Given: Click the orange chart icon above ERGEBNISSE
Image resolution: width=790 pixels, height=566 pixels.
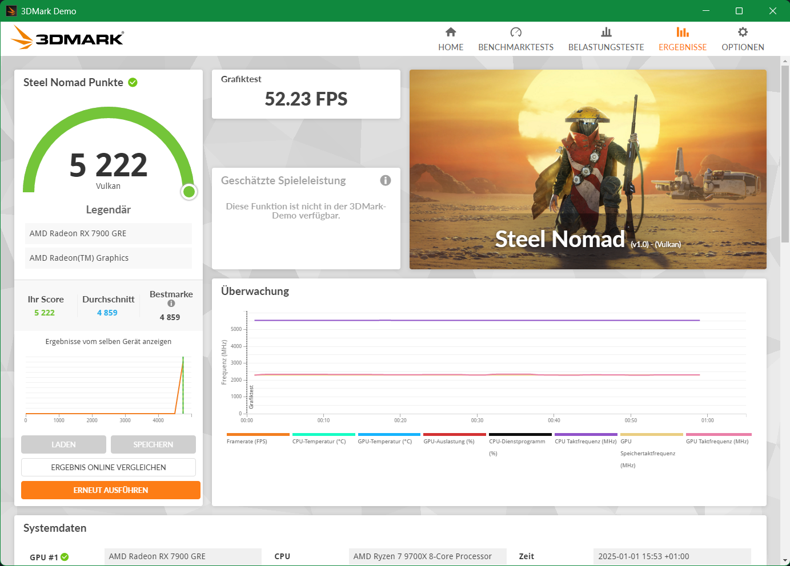Looking at the screenshot, I should 683,32.
